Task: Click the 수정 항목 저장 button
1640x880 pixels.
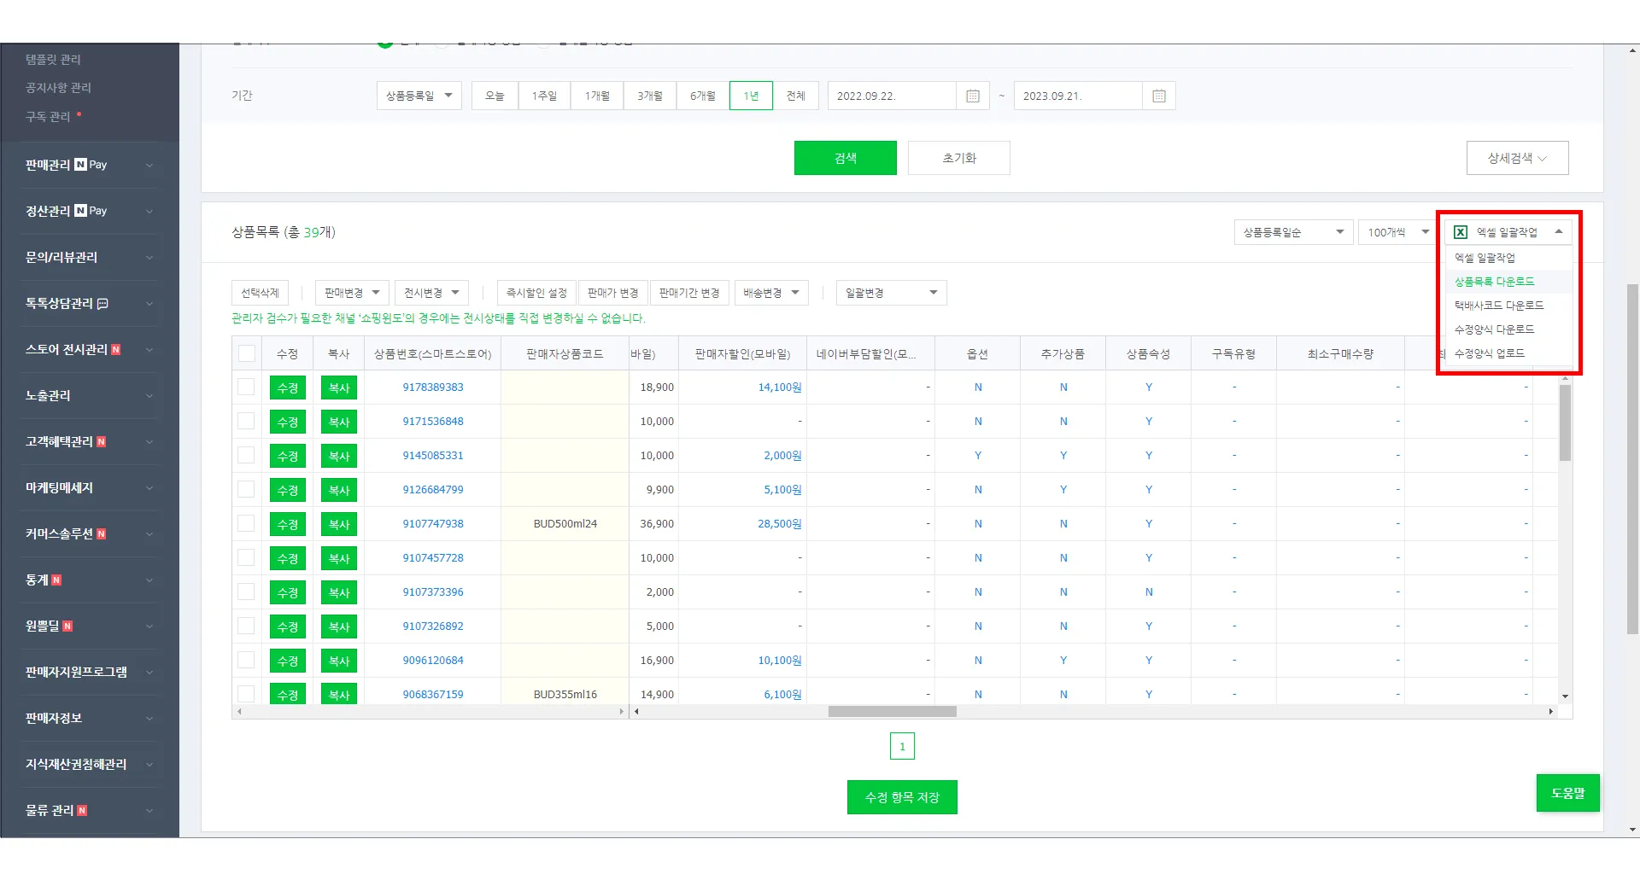Action: click(902, 797)
